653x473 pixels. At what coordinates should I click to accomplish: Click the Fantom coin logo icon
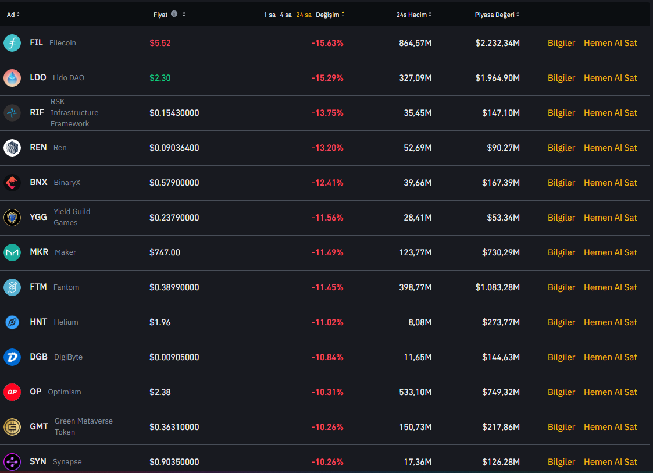12,287
